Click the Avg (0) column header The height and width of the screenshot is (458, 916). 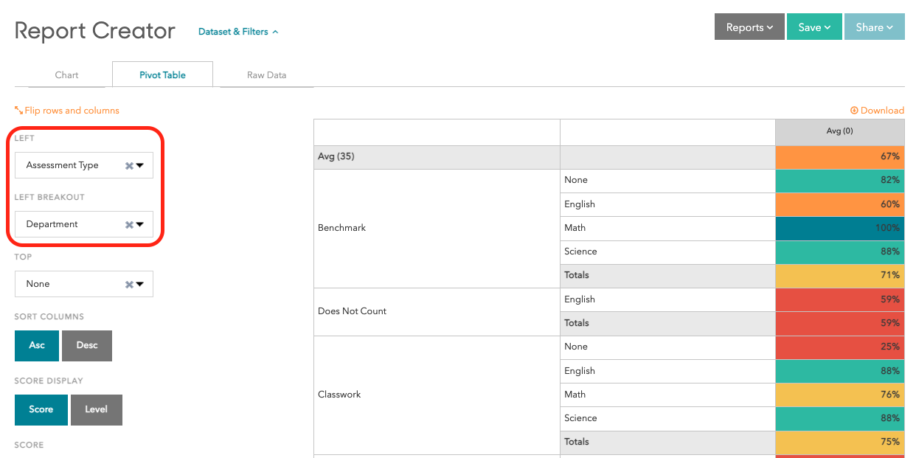(x=839, y=131)
